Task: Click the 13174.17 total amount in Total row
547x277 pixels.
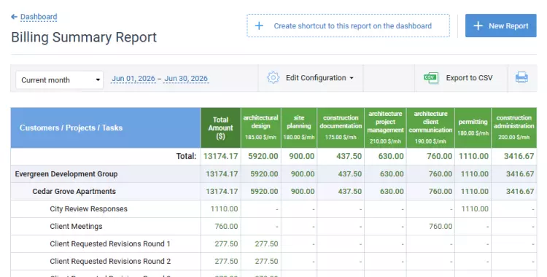Action: pyautogui.click(x=220, y=156)
